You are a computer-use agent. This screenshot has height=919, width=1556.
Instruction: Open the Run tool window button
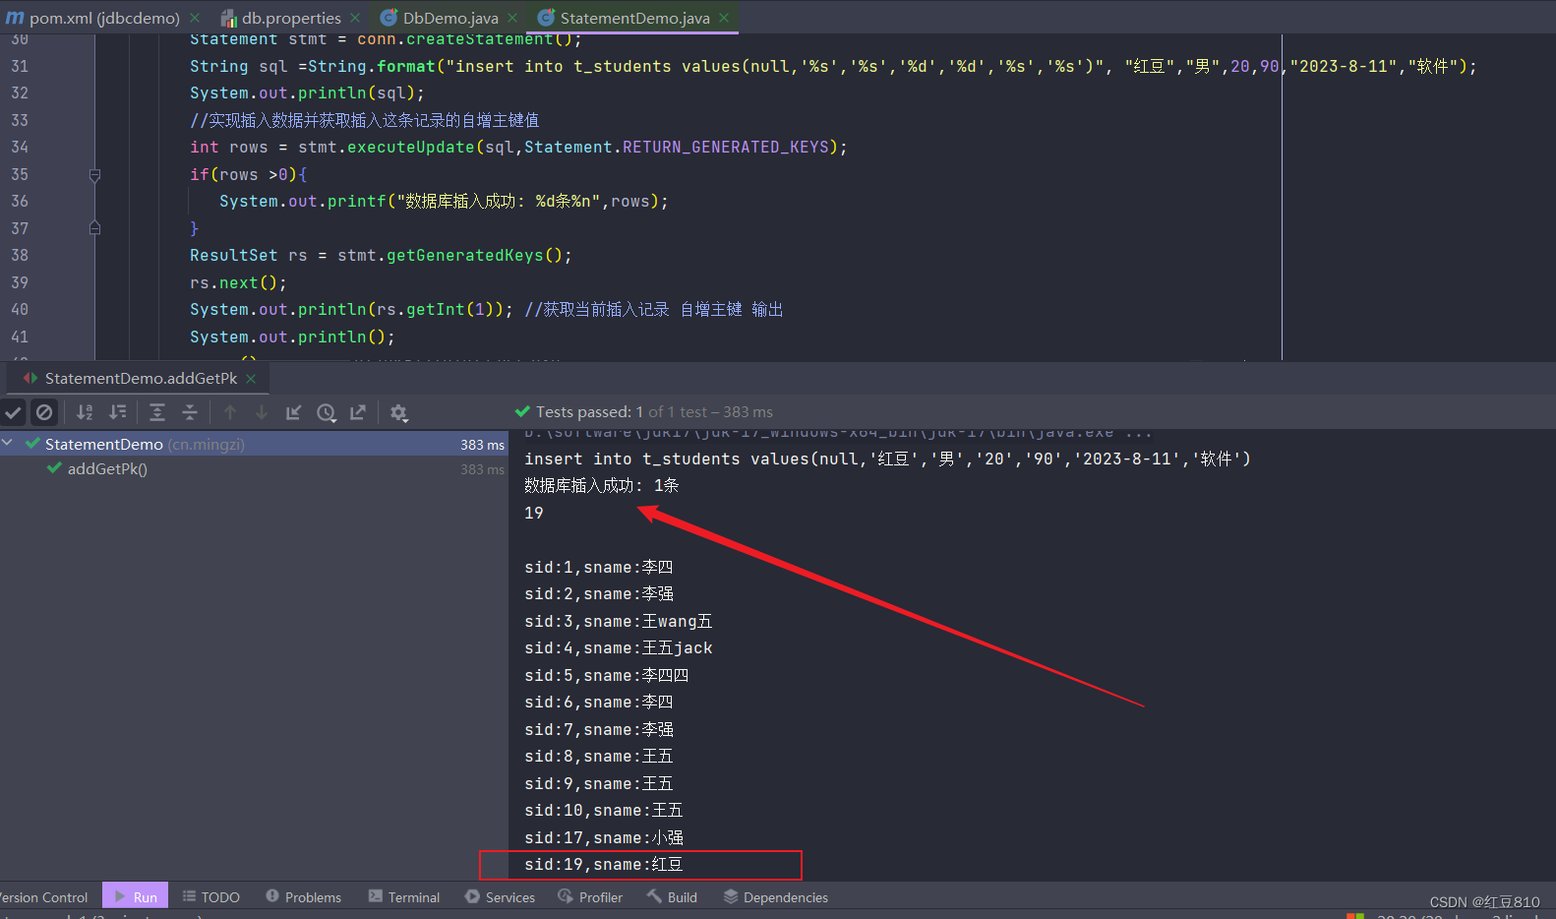tap(136, 896)
